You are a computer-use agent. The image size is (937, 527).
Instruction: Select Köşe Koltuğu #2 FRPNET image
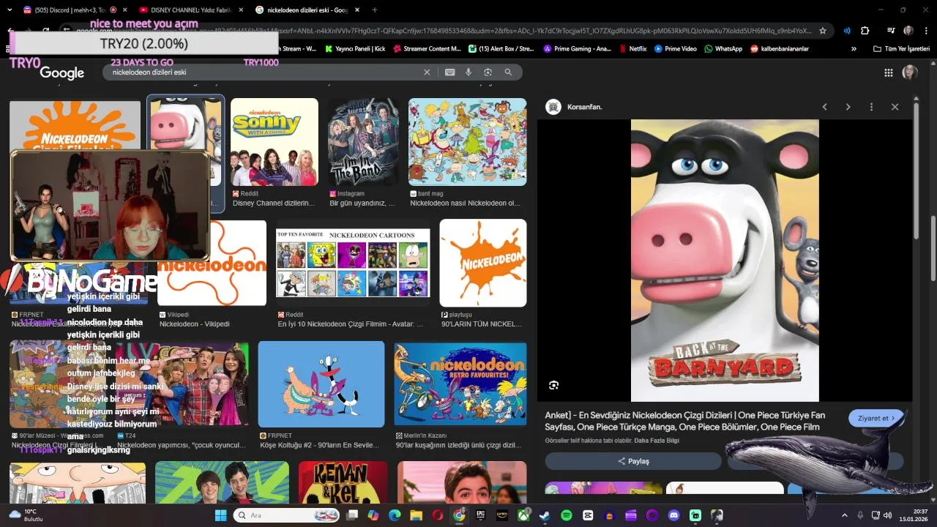321,384
